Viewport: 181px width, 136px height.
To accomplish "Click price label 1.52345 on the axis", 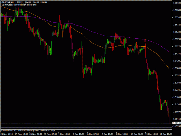I will click(x=177, y=90).
